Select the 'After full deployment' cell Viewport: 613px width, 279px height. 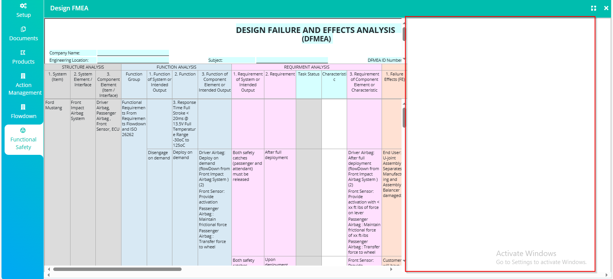[x=280, y=202]
